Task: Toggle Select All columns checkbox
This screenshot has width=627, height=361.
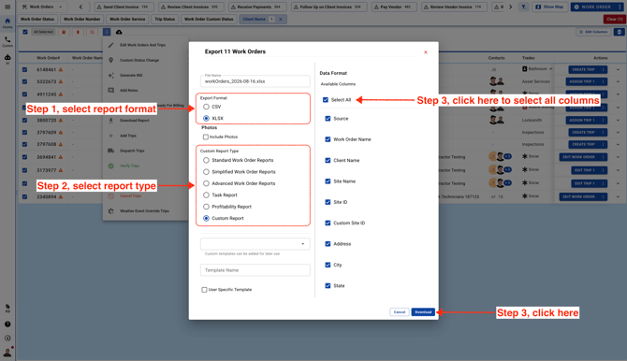Action: tap(326, 100)
